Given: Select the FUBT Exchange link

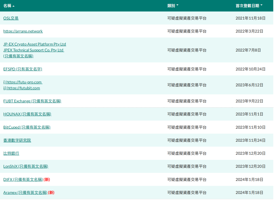Looking at the screenshot, I should [32, 101].
